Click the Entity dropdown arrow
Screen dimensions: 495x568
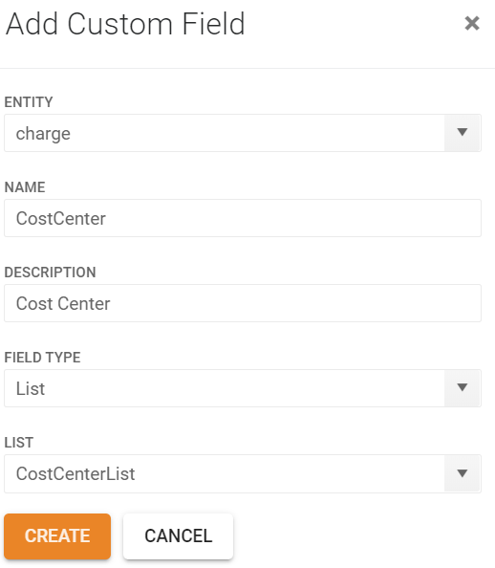pos(463,133)
